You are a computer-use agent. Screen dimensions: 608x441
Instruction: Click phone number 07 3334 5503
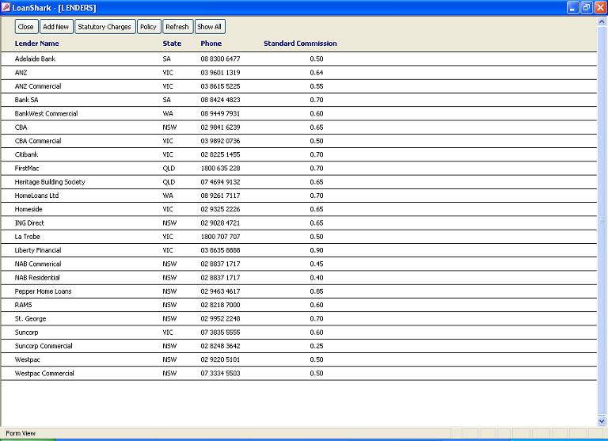(x=220, y=374)
